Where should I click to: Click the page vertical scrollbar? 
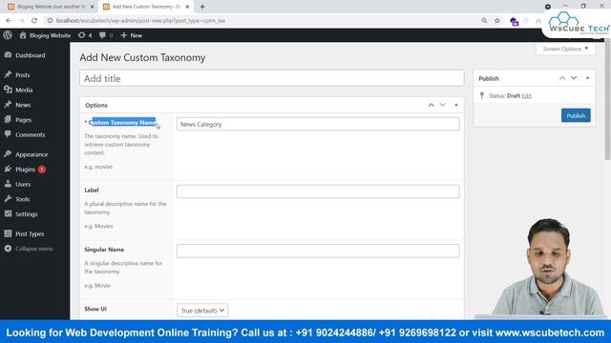pos(607,99)
